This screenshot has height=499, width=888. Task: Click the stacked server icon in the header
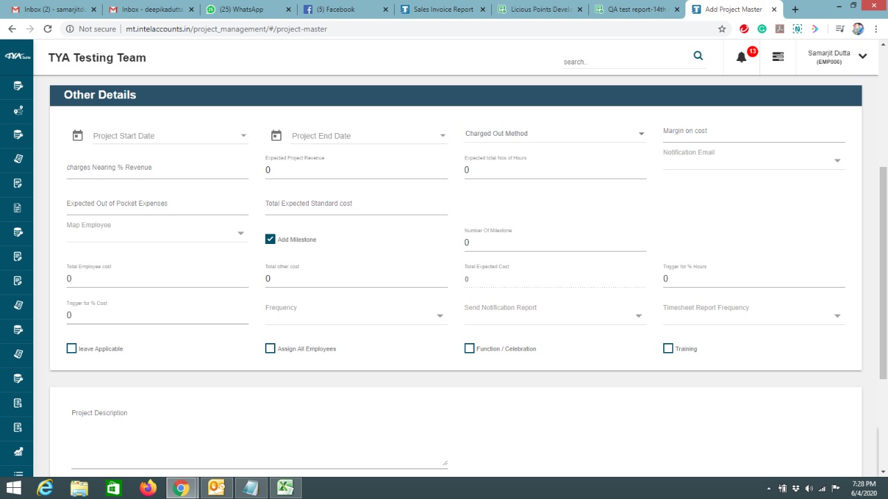click(778, 57)
